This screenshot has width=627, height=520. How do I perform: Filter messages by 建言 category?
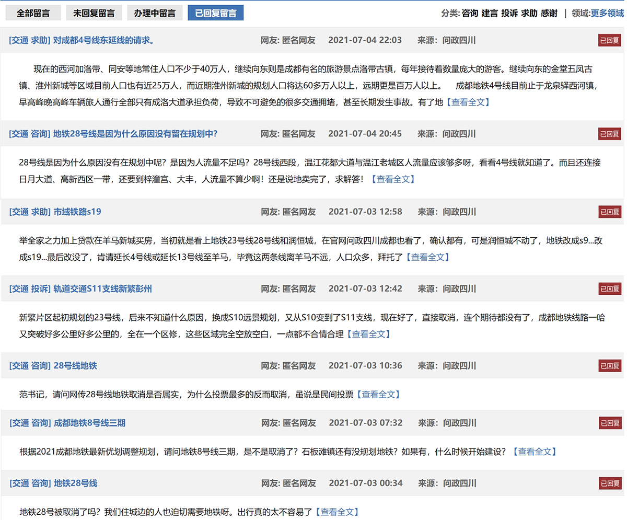(490, 13)
